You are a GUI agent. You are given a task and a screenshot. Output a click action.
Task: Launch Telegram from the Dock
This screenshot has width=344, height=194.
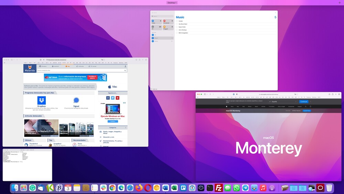pos(245,188)
